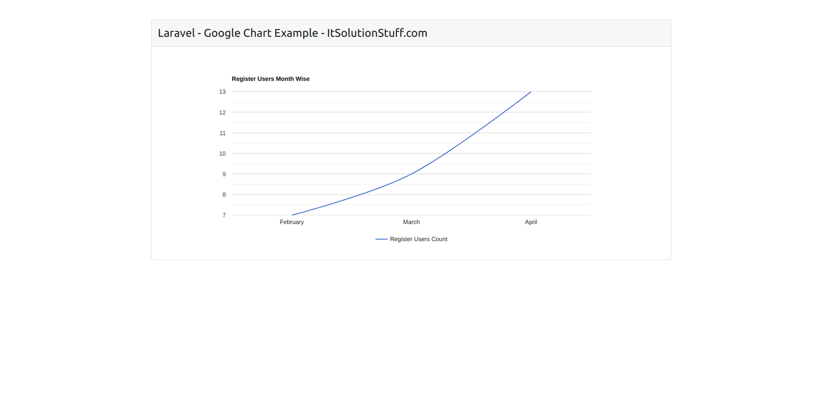
Task: Click the blue curve between March and April
Action: [472, 135]
